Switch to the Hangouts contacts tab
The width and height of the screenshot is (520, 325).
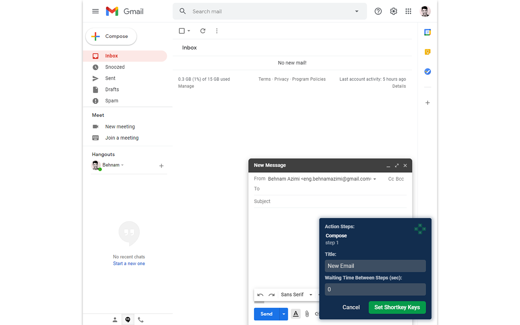pos(115,320)
